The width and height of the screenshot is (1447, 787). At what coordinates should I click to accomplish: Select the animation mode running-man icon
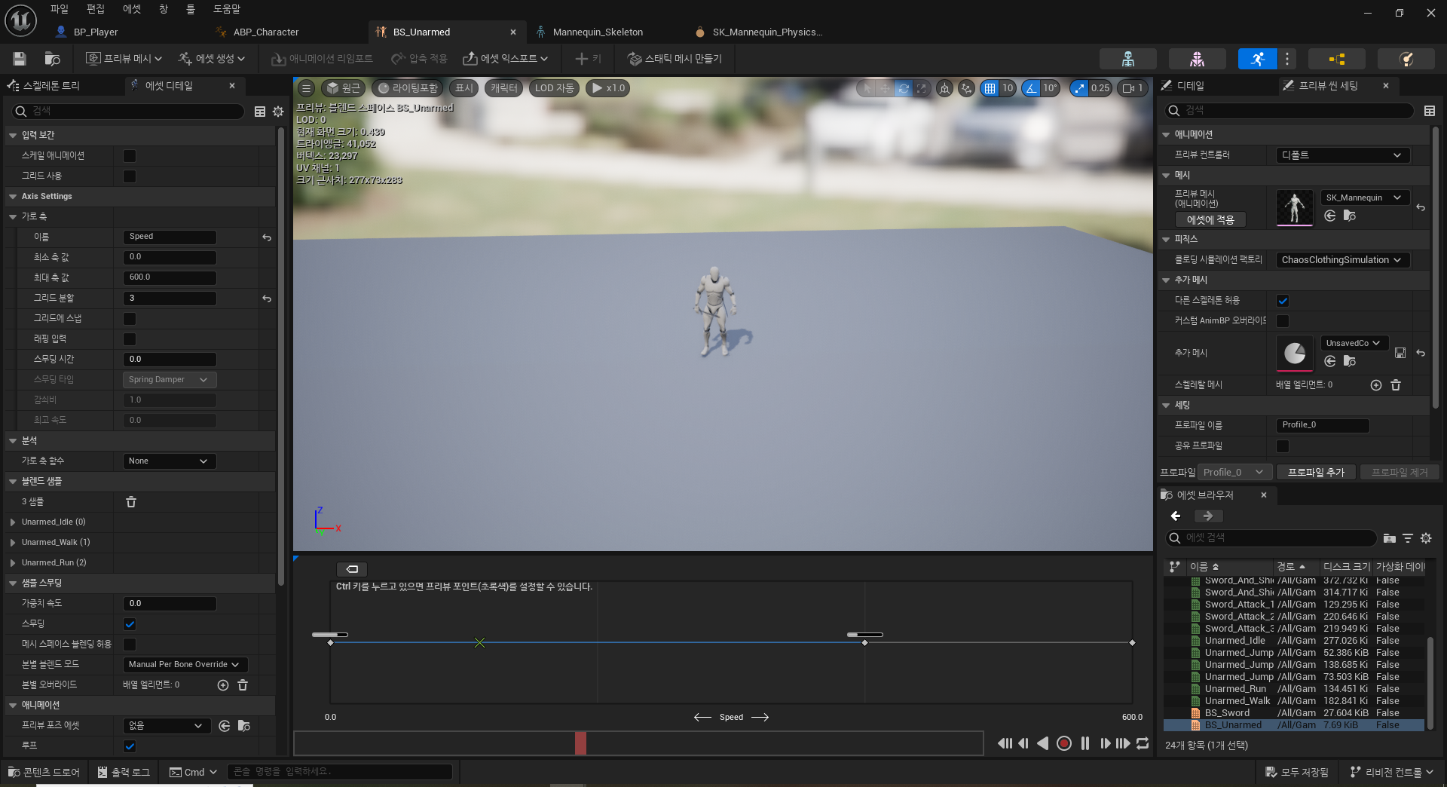(1257, 59)
